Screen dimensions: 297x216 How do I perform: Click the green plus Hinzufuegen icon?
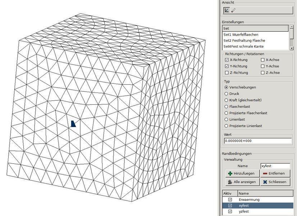pos(230,174)
